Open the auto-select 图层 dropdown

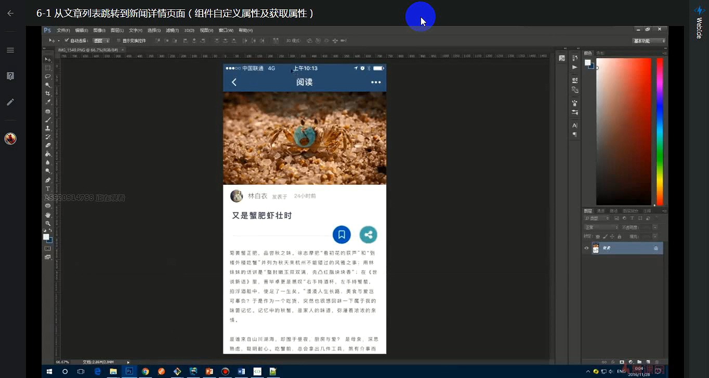pos(101,40)
